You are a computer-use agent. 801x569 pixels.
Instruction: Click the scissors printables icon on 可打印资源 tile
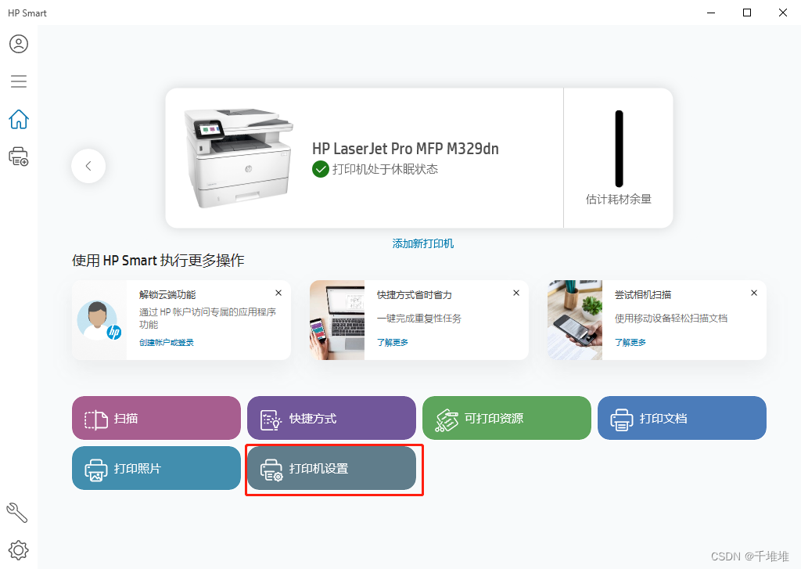[447, 420]
